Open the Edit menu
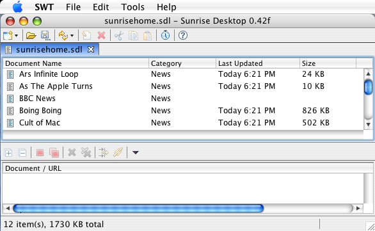This screenshot has height=231, width=375. coord(100,7)
